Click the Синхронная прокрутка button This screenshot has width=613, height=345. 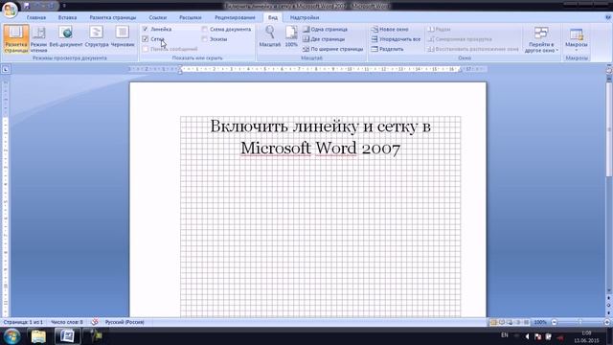tap(460, 39)
